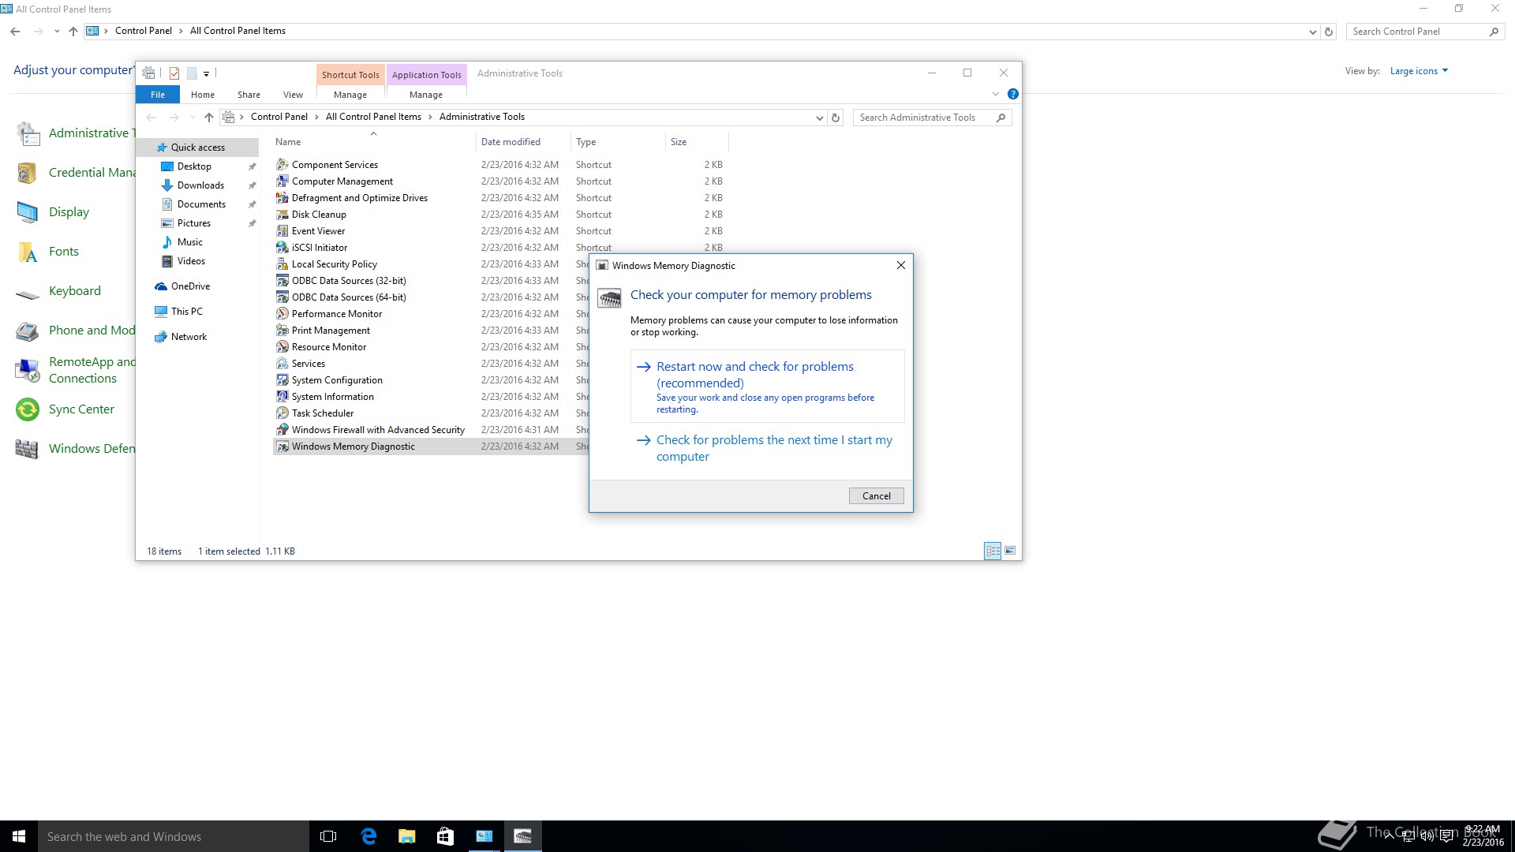Viewport: 1515px width, 852px height.
Task: Click the Event Viewer icon
Action: (282, 231)
